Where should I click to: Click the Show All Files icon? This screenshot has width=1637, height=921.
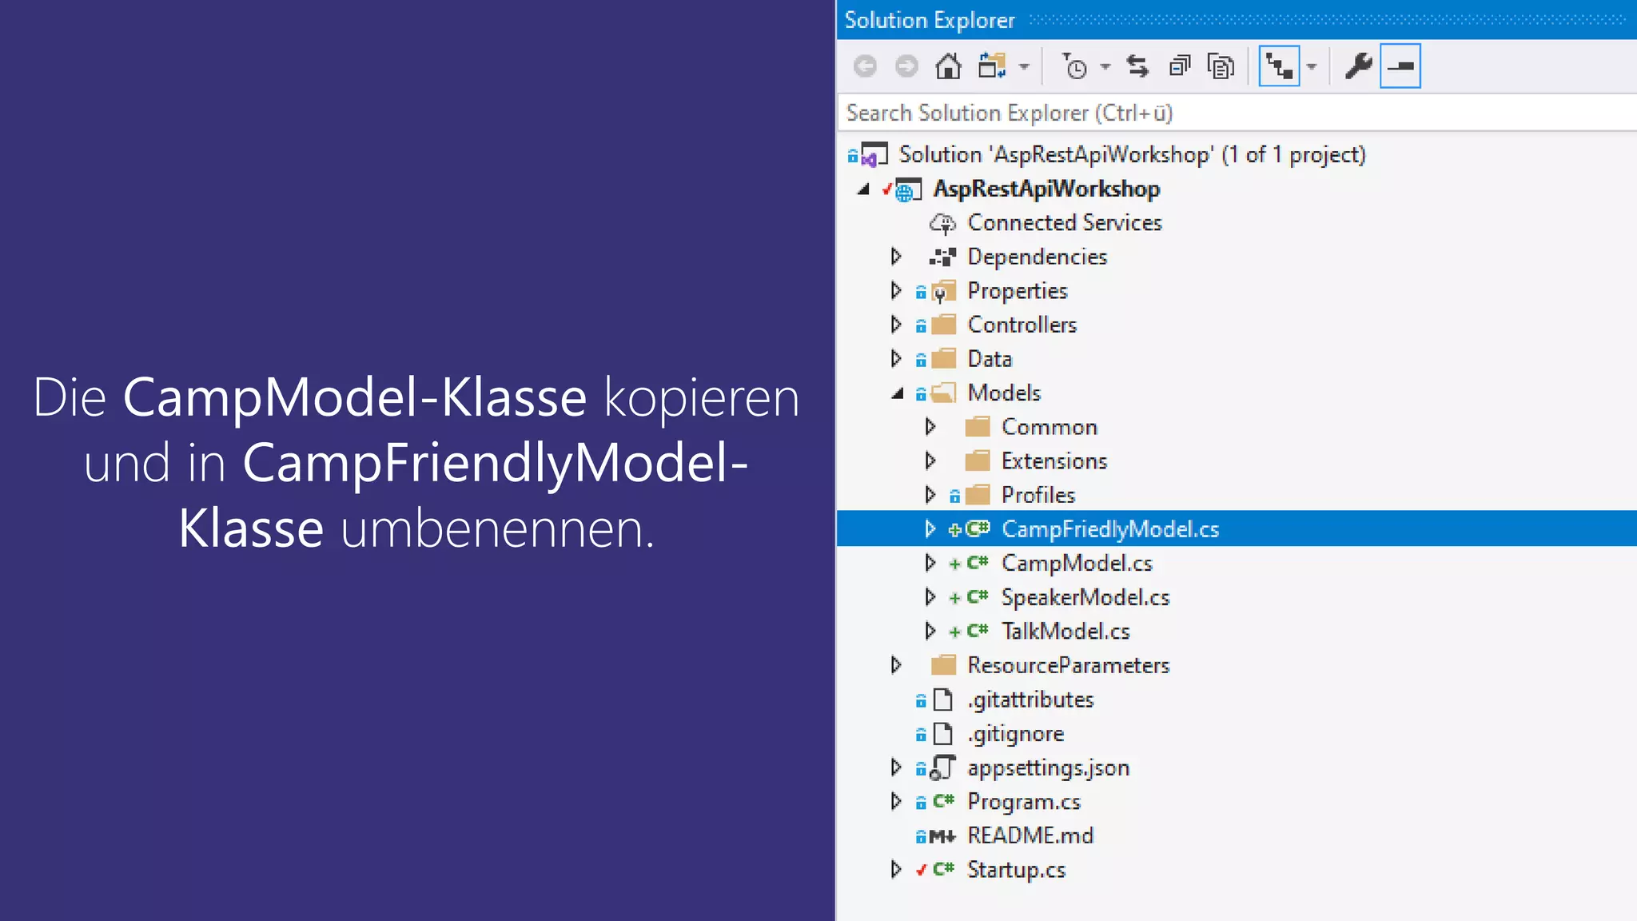(x=1221, y=66)
